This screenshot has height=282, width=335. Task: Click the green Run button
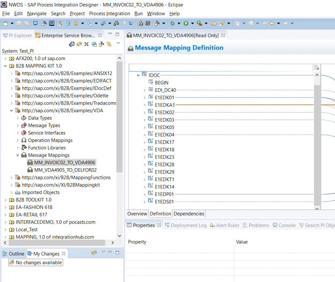[x=186, y=23]
